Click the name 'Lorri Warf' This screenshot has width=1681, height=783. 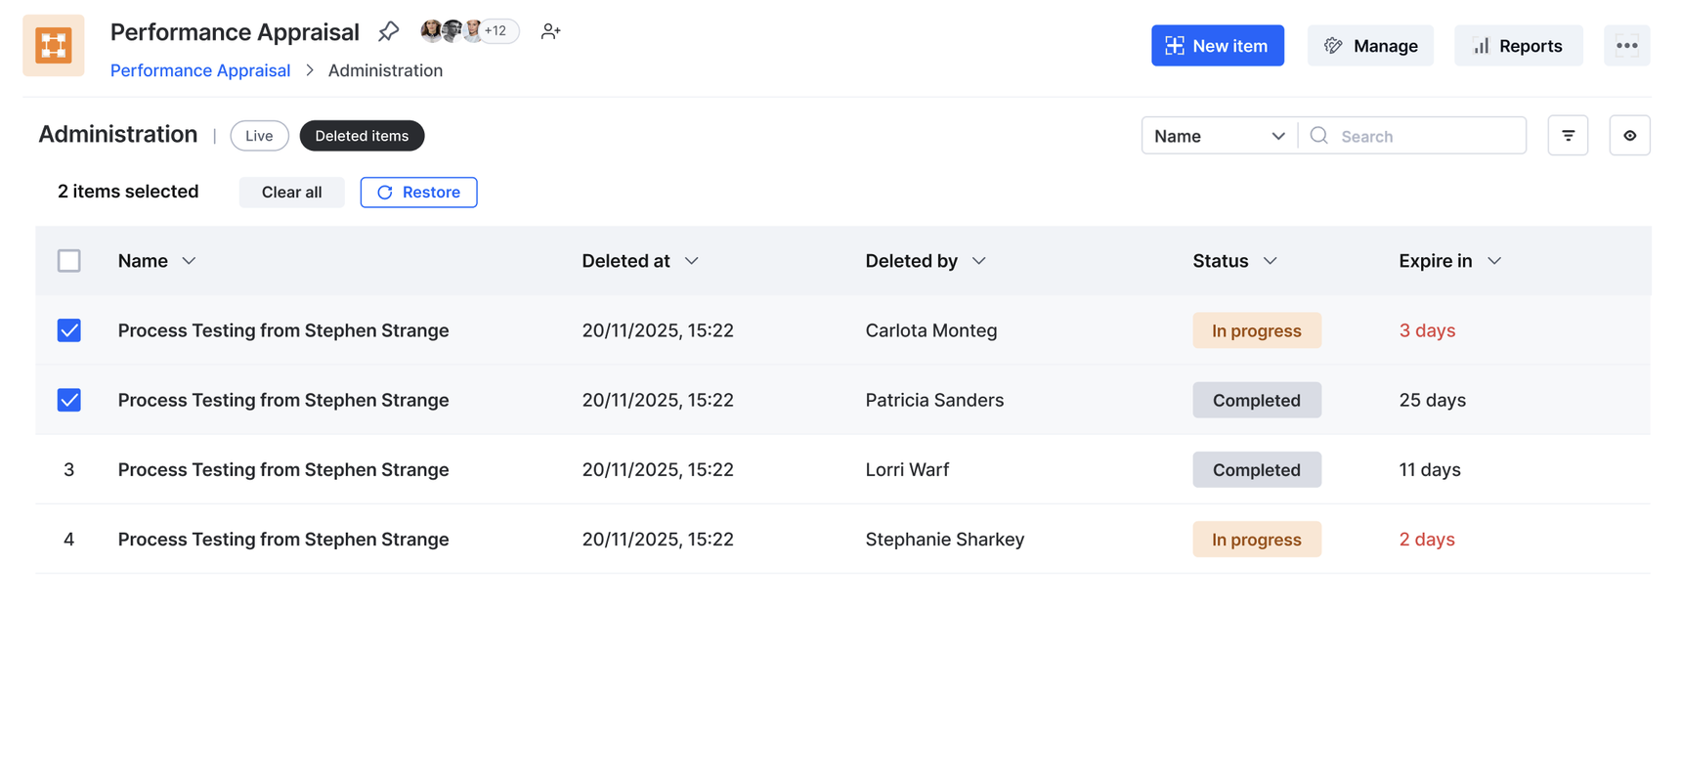(907, 470)
